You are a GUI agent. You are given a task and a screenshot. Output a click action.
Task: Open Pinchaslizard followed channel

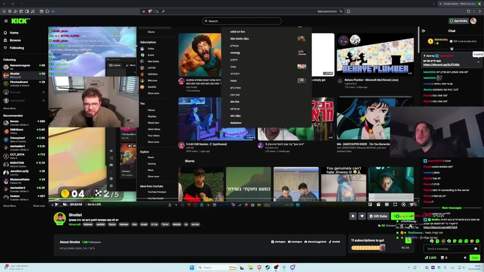coord(24,83)
